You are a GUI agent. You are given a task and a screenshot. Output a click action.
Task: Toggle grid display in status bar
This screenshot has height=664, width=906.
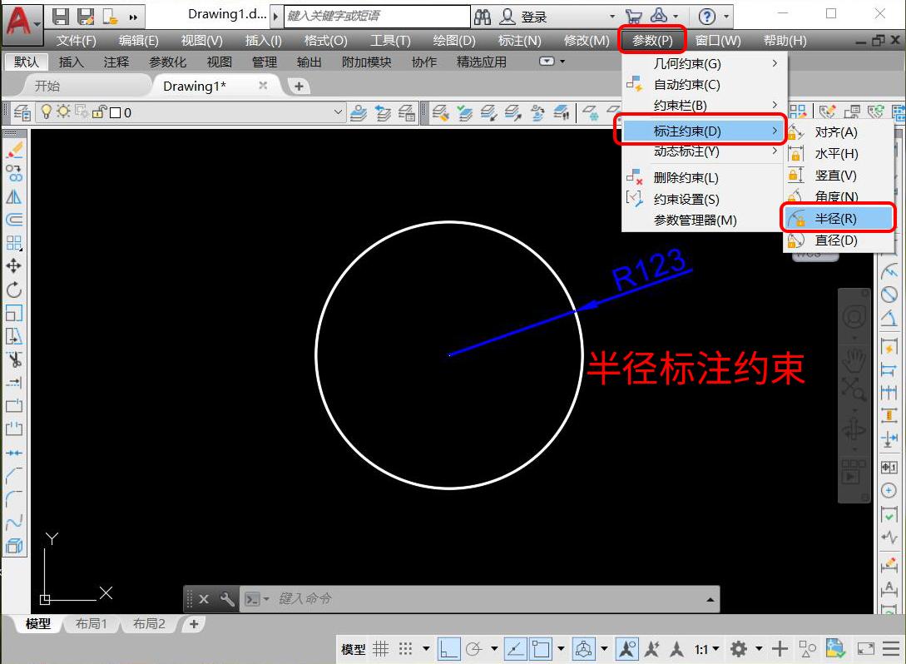(380, 649)
